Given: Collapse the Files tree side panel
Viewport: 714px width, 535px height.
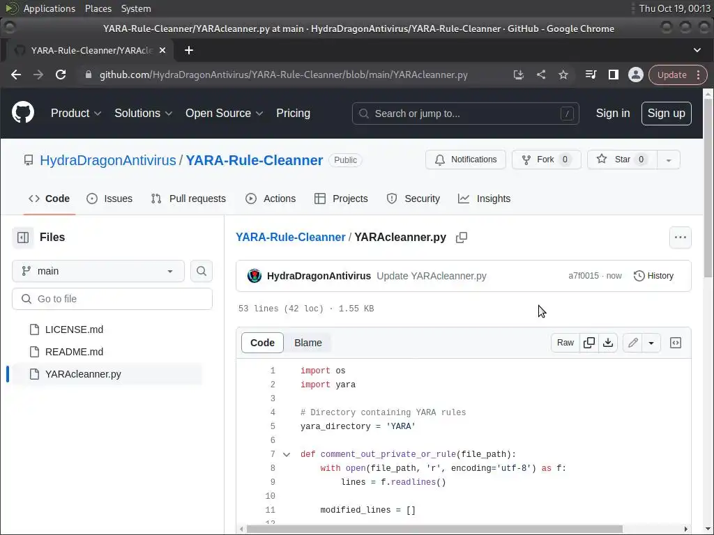Looking at the screenshot, I should (x=23, y=238).
